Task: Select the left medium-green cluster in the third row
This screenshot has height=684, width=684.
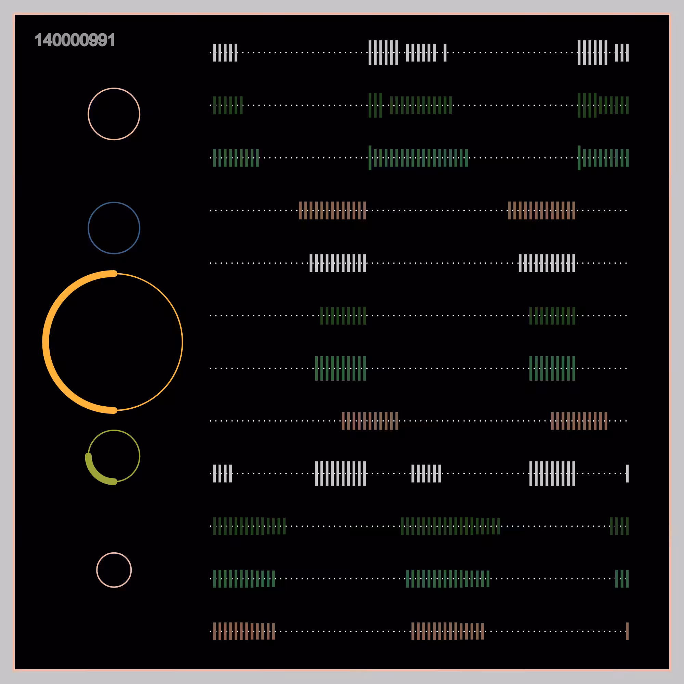Action: 236,158
